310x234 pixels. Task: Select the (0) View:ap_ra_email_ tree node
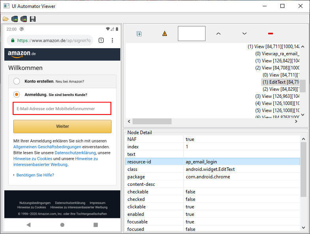(x=277, y=54)
